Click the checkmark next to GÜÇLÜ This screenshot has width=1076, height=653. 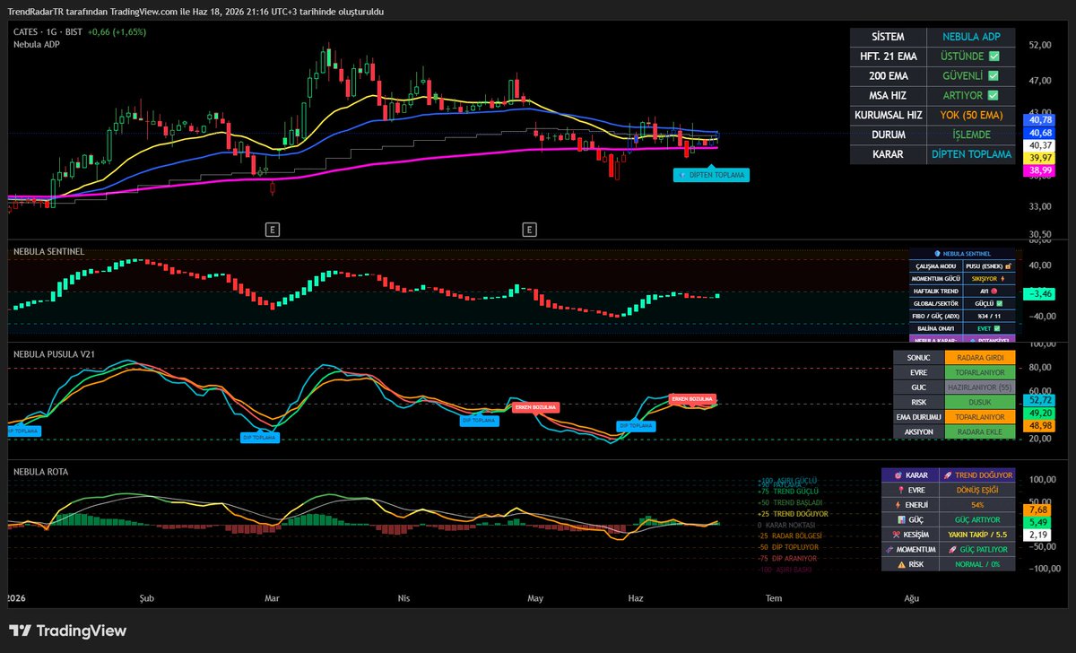pos(1000,303)
